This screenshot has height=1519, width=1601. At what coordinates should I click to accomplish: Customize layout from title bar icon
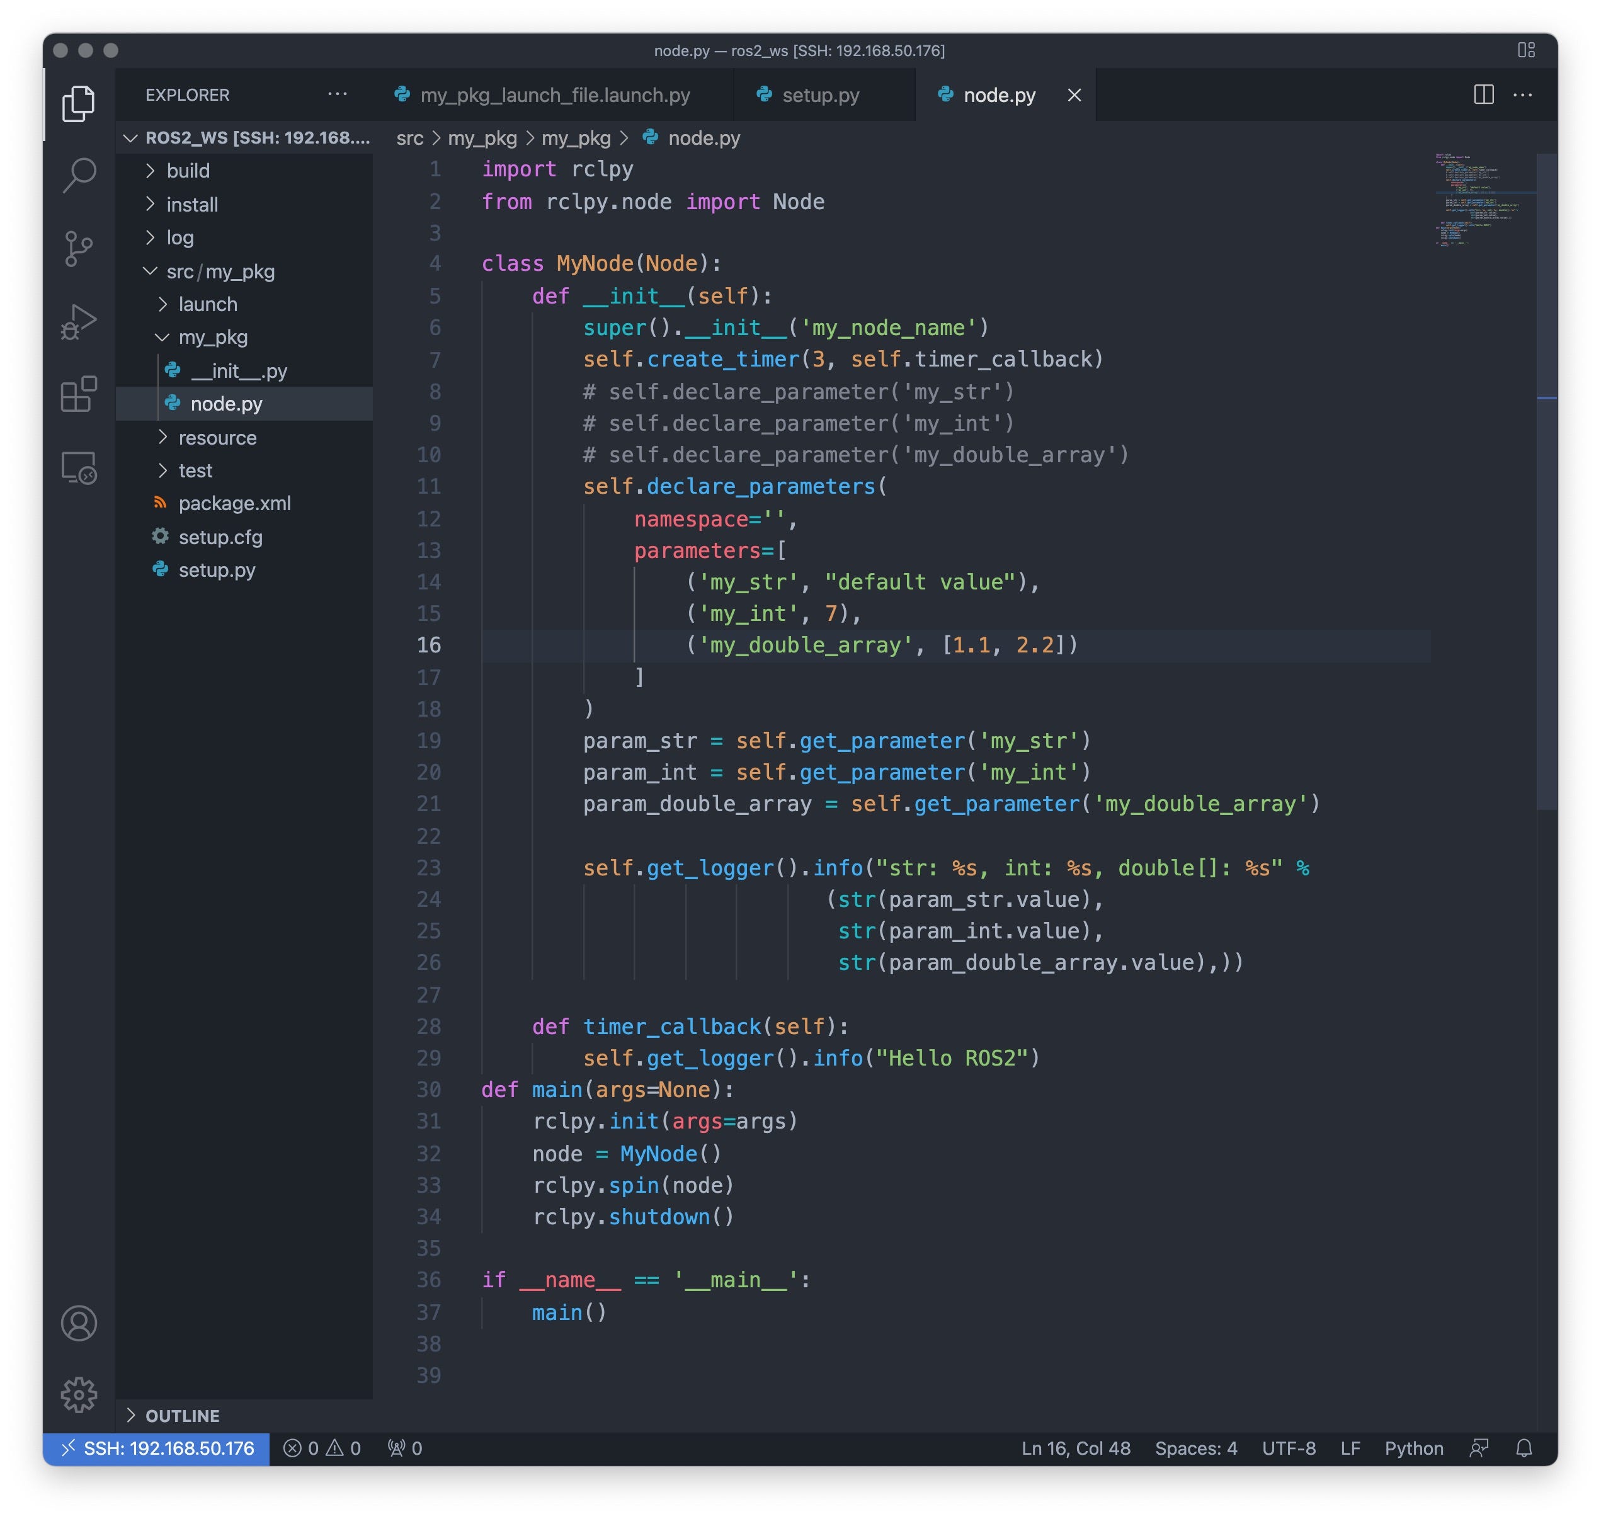pos(1525,50)
